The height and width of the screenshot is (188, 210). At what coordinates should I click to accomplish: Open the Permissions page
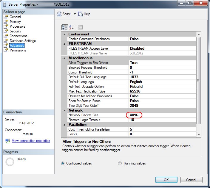click(x=18, y=50)
